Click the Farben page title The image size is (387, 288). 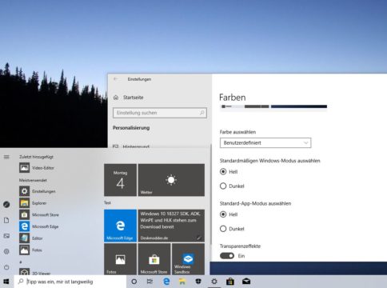coord(233,98)
